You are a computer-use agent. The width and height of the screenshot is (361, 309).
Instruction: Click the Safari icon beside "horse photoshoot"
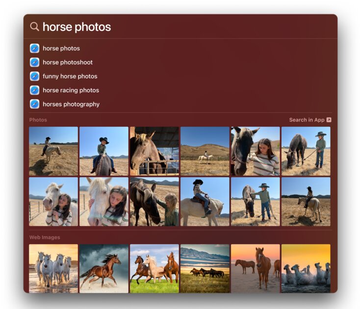point(34,62)
